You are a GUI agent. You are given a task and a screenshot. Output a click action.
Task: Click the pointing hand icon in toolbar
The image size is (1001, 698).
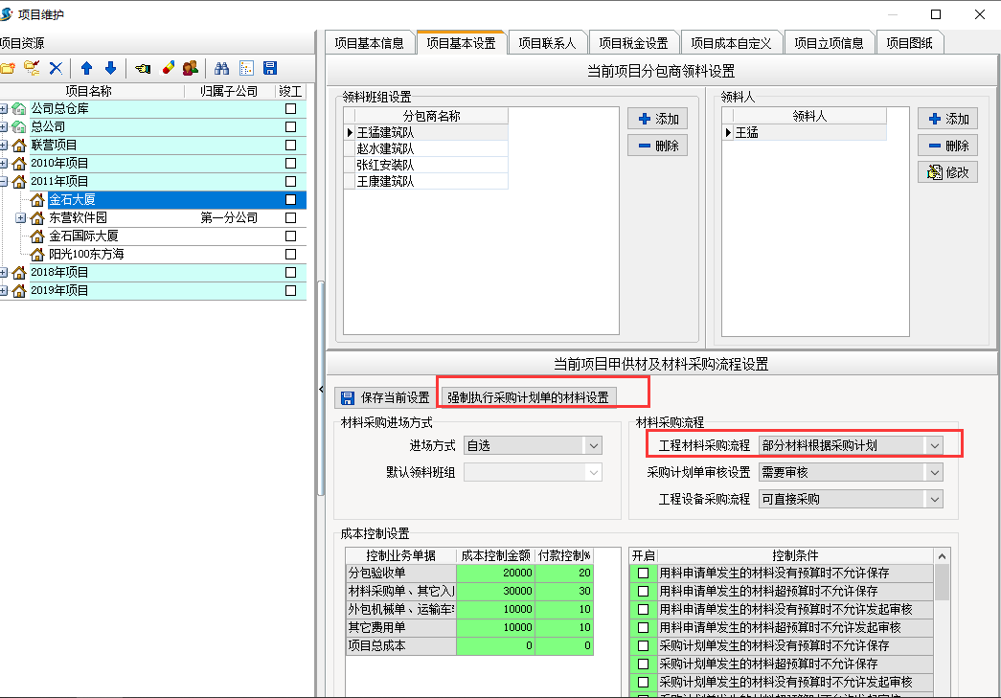143,68
